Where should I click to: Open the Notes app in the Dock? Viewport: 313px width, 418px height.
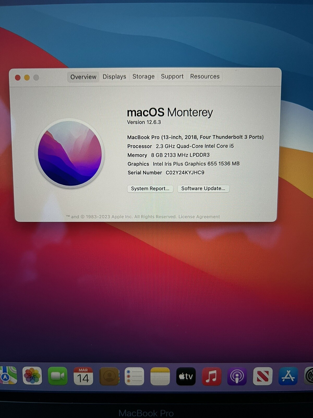click(x=160, y=376)
